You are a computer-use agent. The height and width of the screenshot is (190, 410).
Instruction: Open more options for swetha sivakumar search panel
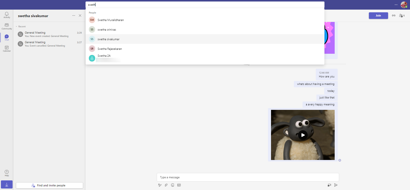(74, 16)
